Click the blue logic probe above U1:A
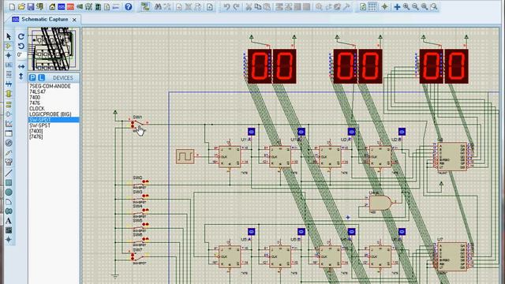 point(251,132)
